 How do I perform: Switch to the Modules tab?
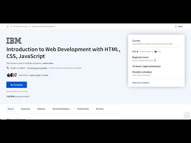pos(41,109)
